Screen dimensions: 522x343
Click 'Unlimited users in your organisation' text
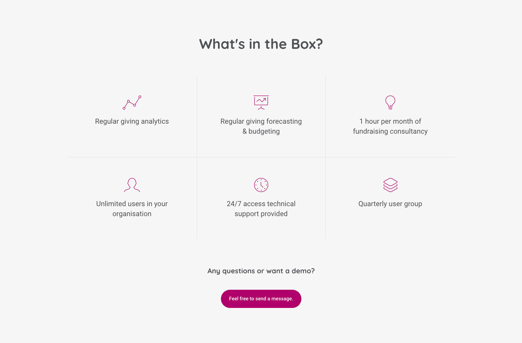coord(132,209)
